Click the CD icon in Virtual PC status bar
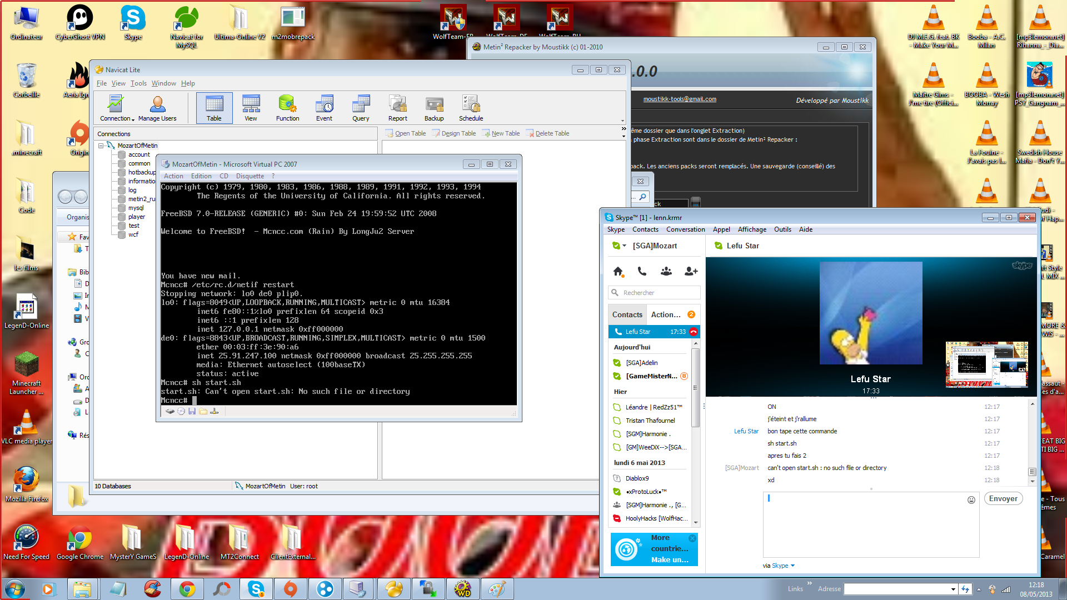The image size is (1067, 600). point(181,411)
